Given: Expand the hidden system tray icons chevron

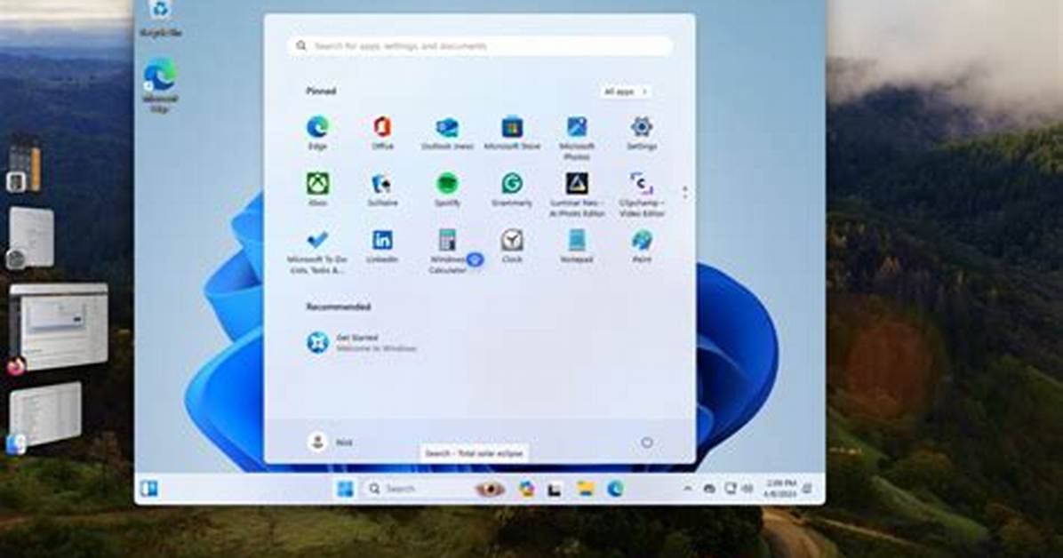Looking at the screenshot, I should (687, 488).
